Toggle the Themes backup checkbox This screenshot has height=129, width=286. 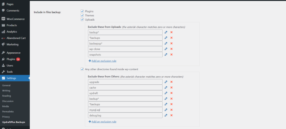82,16
